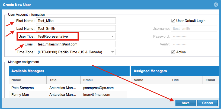
Task: Select Pete Sampras manager row
Action: click(68, 88)
